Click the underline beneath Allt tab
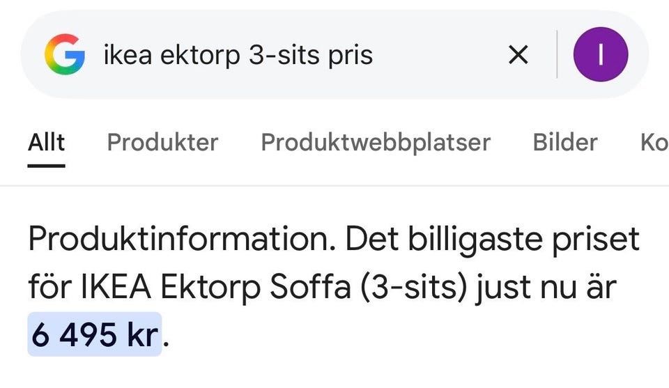 [x=46, y=166]
